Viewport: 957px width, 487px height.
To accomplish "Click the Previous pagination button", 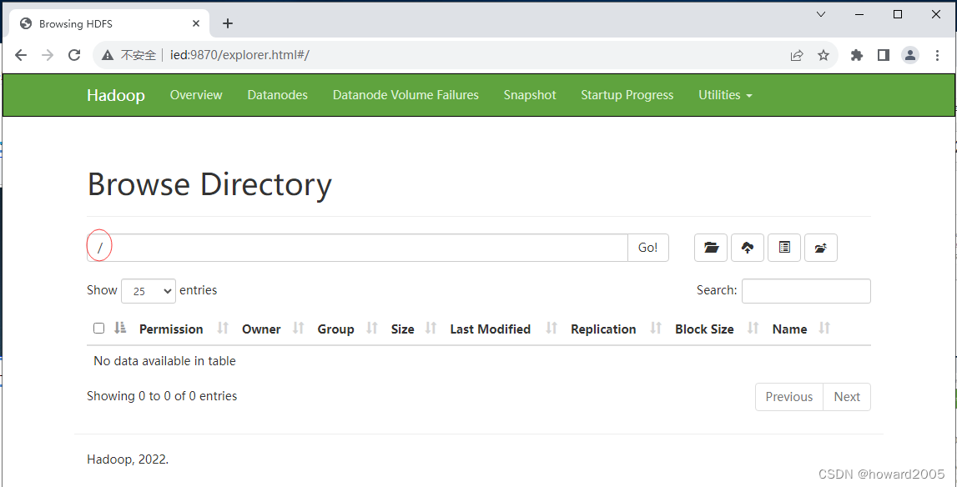I will point(789,397).
